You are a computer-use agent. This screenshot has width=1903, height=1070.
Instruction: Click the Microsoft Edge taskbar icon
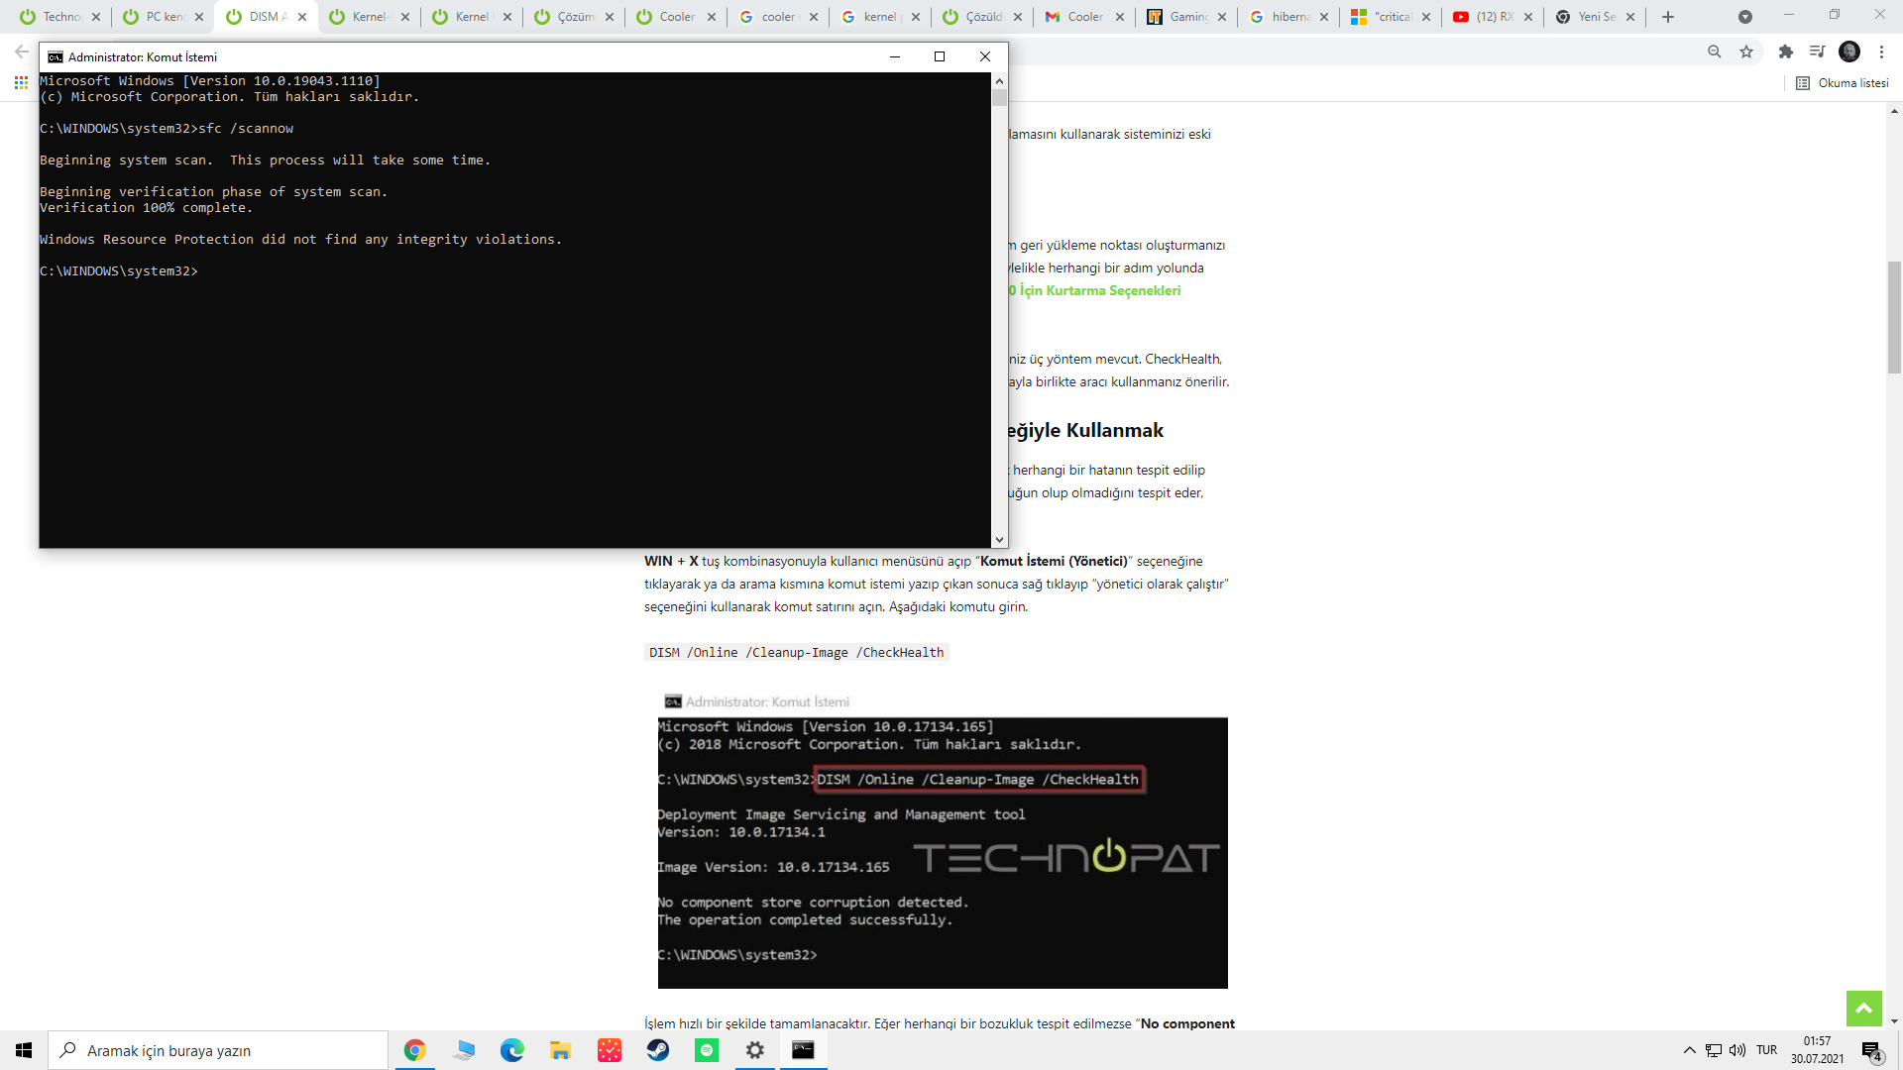512,1050
